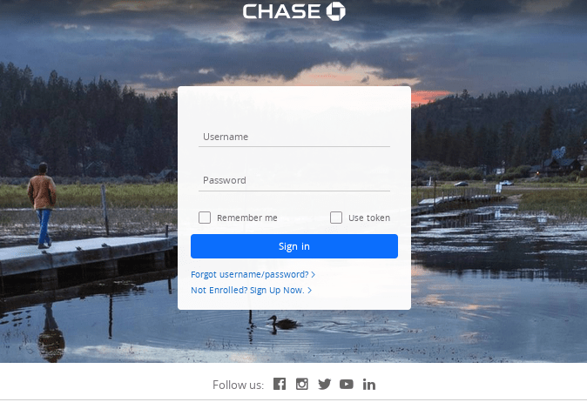
Task: Check the Use token checkbox
Action: coord(336,218)
